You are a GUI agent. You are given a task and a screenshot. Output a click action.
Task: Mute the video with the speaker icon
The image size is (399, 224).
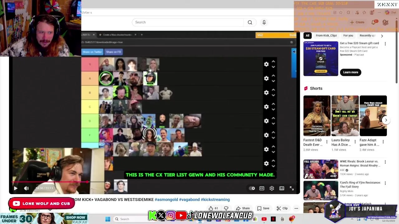click(x=26, y=188)
